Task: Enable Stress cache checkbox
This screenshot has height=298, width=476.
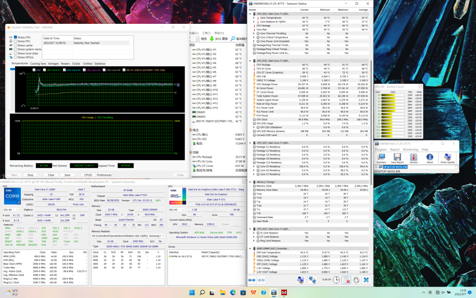Action: [15, 45]
